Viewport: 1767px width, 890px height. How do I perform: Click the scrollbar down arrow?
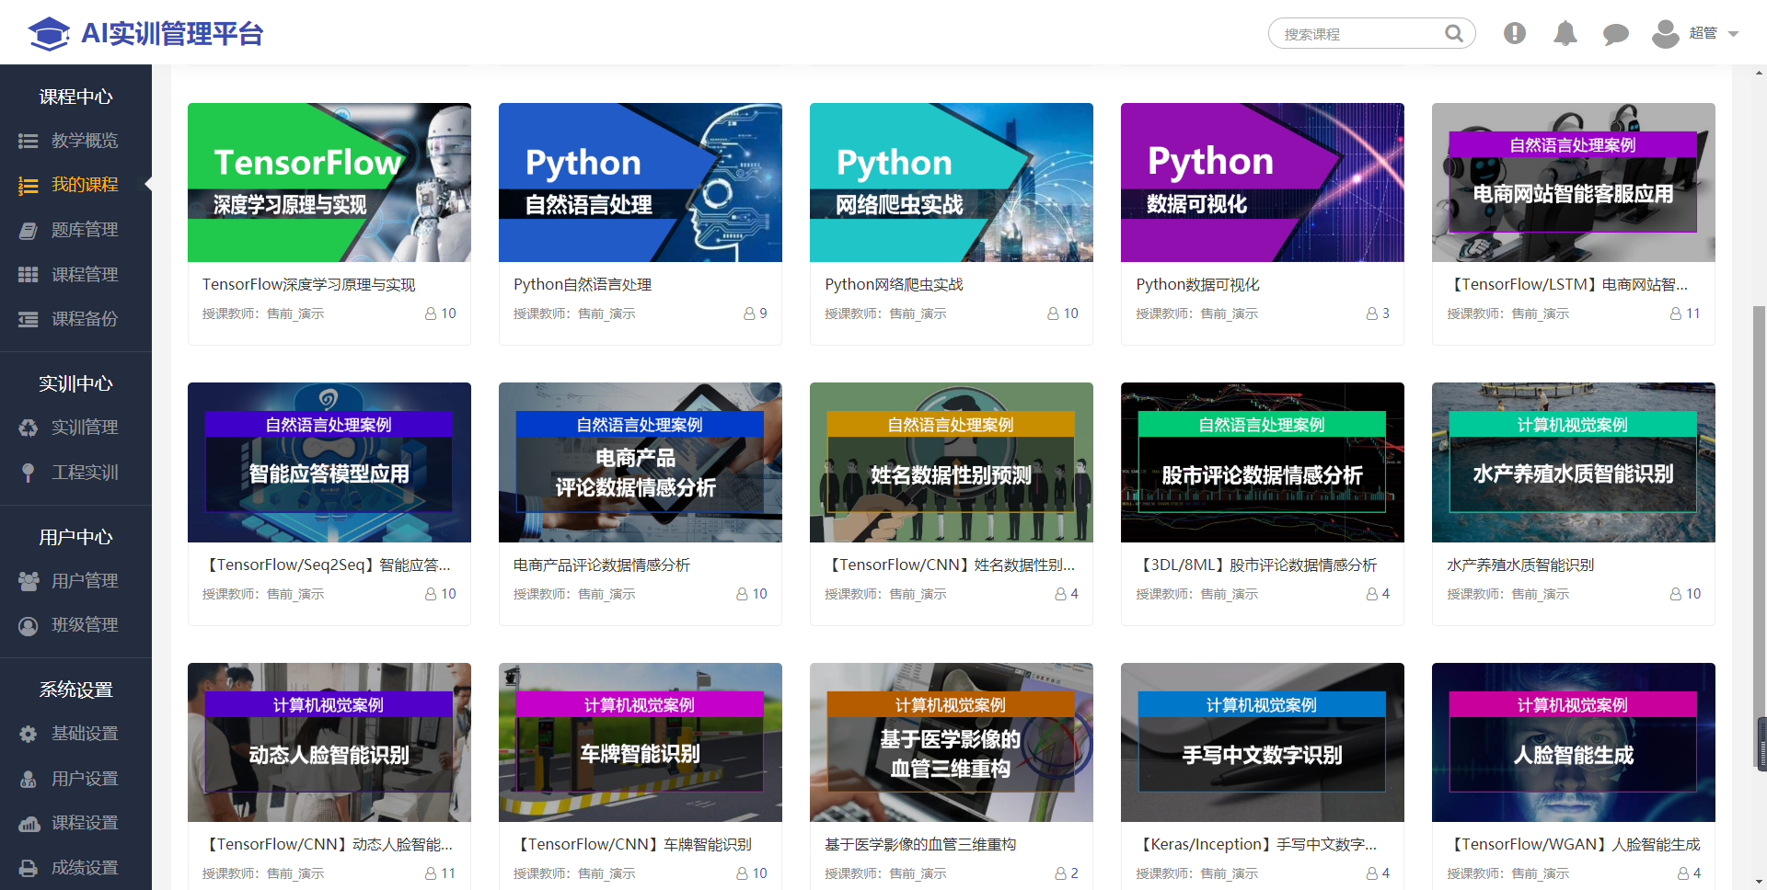pyautogui.click(x=1760, y=882)
